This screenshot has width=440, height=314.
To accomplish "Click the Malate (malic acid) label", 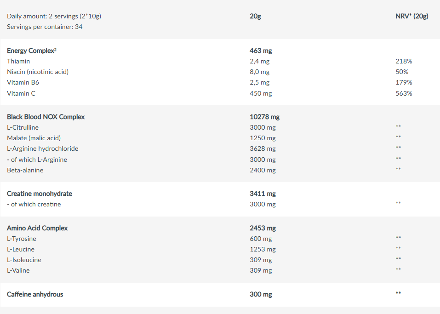I will pyautogui.click(x=34, y=138).
